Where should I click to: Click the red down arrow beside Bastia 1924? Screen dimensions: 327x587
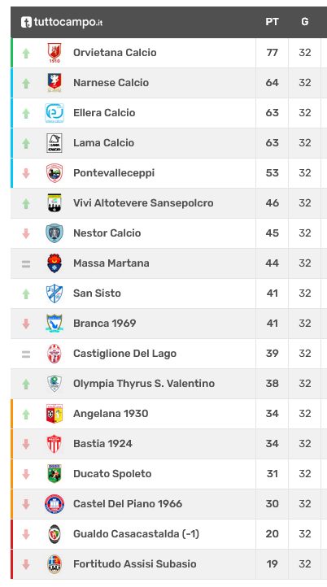pyautogui.click(x=26, y=444)
